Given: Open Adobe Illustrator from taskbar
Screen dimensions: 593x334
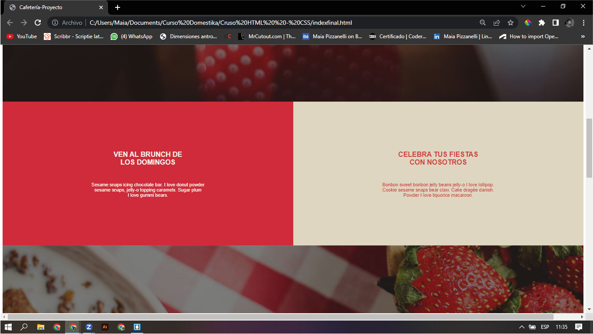Looking at the screenshot, I should pos(105,327).
